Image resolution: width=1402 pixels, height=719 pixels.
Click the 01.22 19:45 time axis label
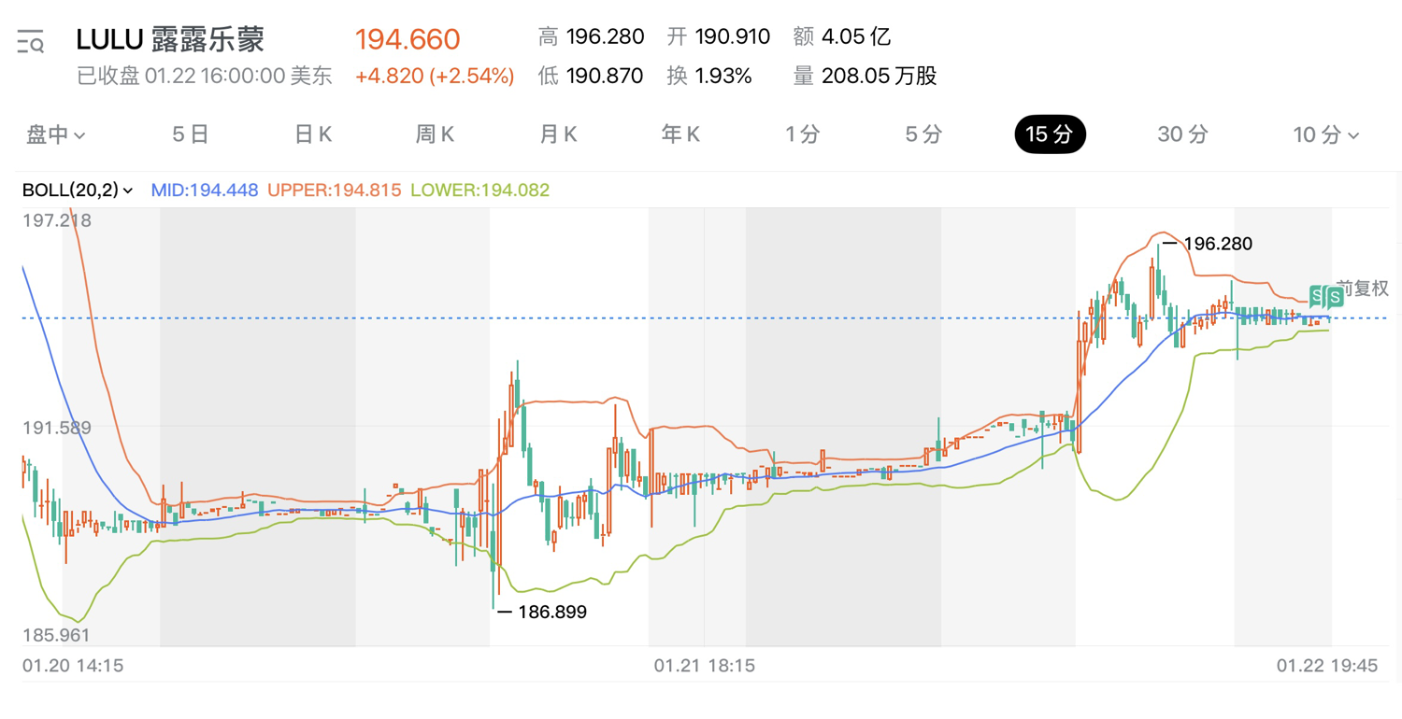click(1327, 666)
